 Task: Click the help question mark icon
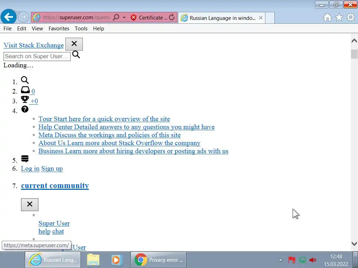pyautogui.click(x=25, y=109)
